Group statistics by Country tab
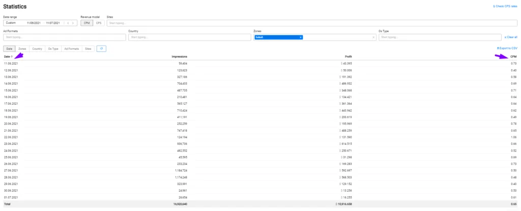521x211 pixels. (x=37, y=48)
